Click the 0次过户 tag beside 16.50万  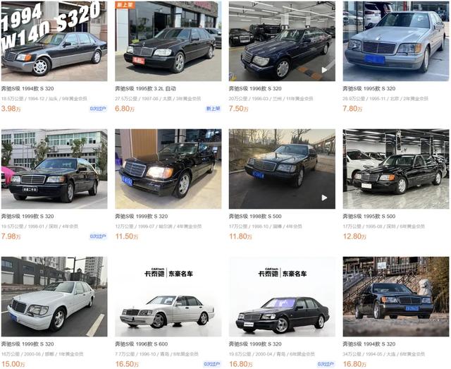(212, 364)
